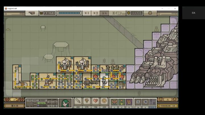
Task: Select the gold coin stat icon
Action: [x=104, y=101]
